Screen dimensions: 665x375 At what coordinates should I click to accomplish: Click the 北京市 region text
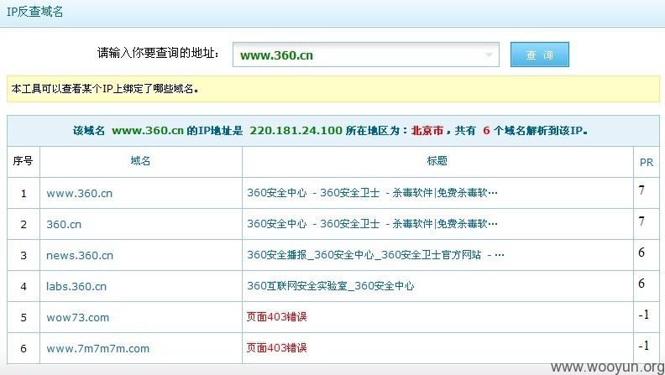(x=427, y=130)
